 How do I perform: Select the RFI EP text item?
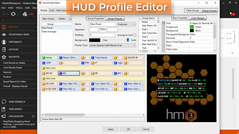click(x=49, y=73)
